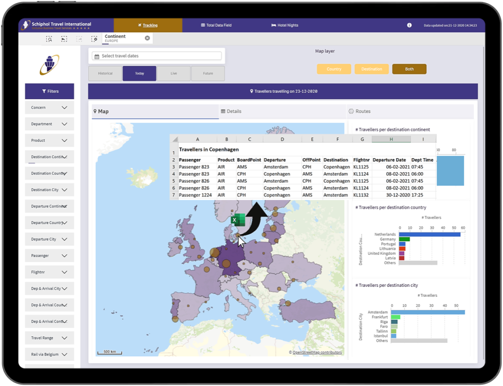Open the Tracking tab
The width and height of the screenshot is (503, 386).
pyautogui.click(x=148, y=25)
